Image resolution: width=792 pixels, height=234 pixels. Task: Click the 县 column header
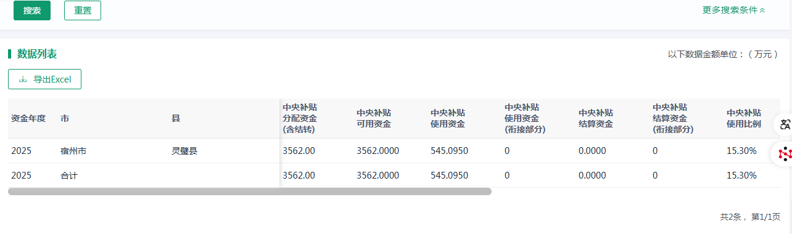[x=176, y=118]
